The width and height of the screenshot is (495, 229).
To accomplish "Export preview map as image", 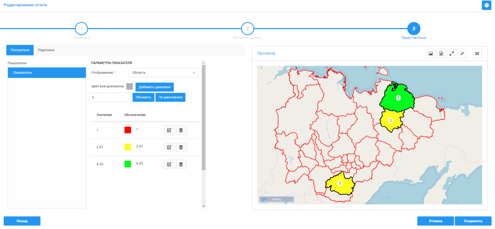I will pyautogui.click(x=431, y=54).
